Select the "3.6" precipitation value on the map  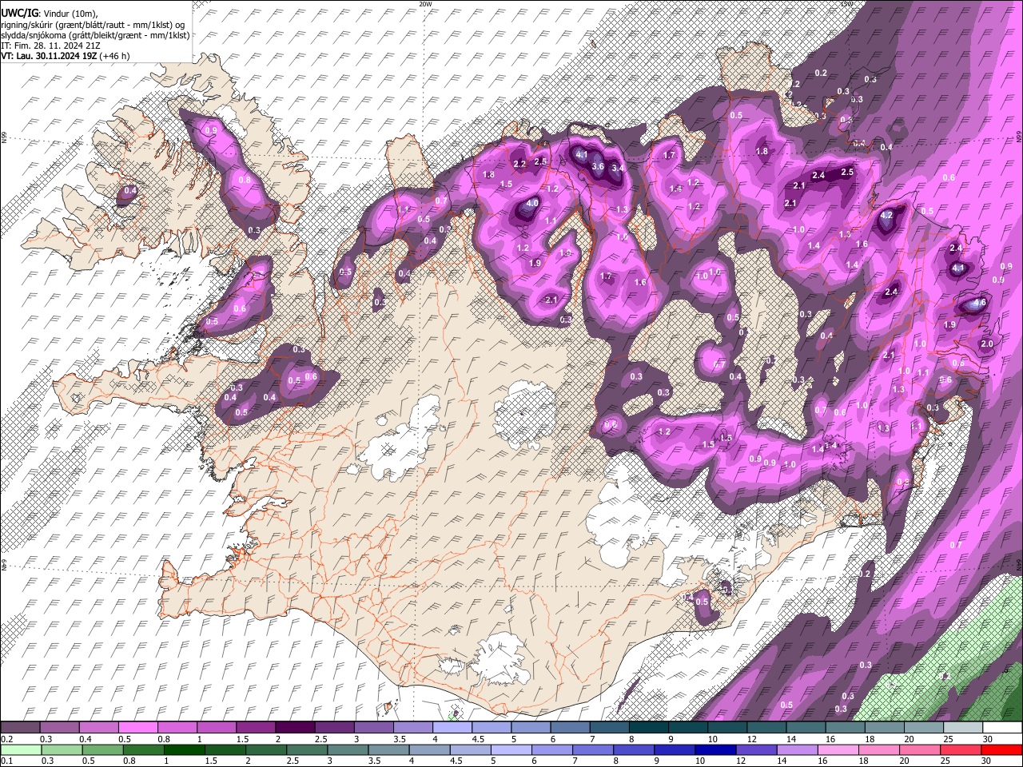[598, 166]
